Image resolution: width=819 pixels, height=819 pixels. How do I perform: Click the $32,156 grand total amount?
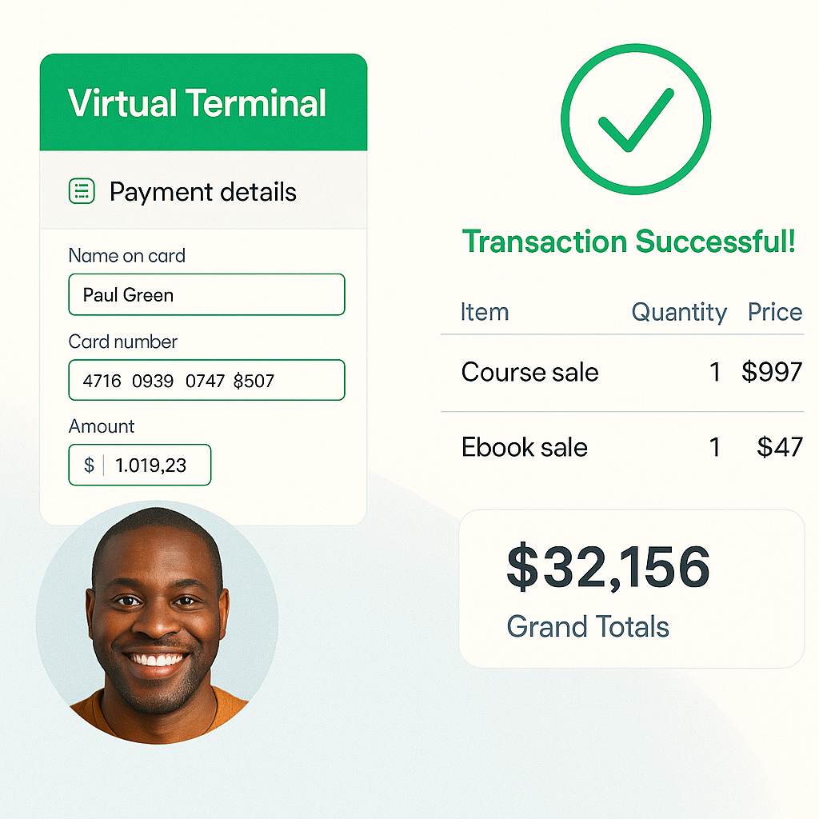pos(609,568)
